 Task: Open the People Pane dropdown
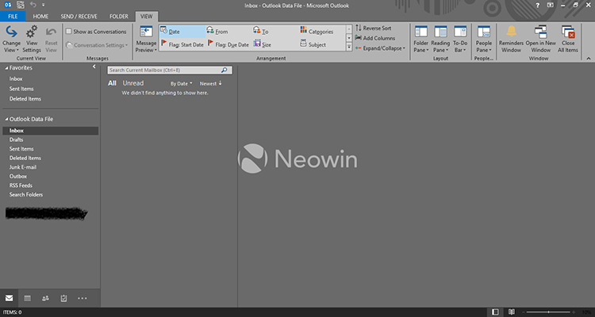[483, 39]
